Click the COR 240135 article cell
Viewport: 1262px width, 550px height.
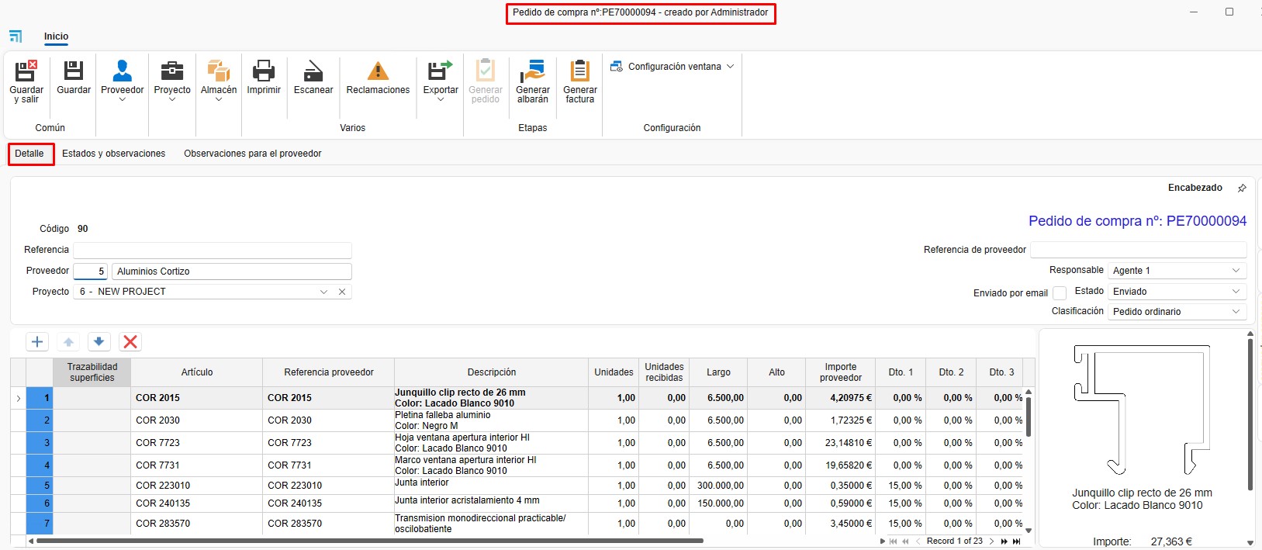[197, 503]
